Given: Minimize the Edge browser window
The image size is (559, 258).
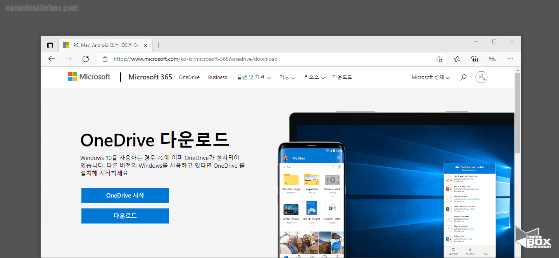Looking at the screenshot, I should click(476, 41).
